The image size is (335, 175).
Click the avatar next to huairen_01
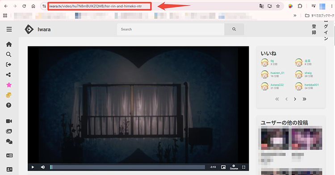[265, 74]
